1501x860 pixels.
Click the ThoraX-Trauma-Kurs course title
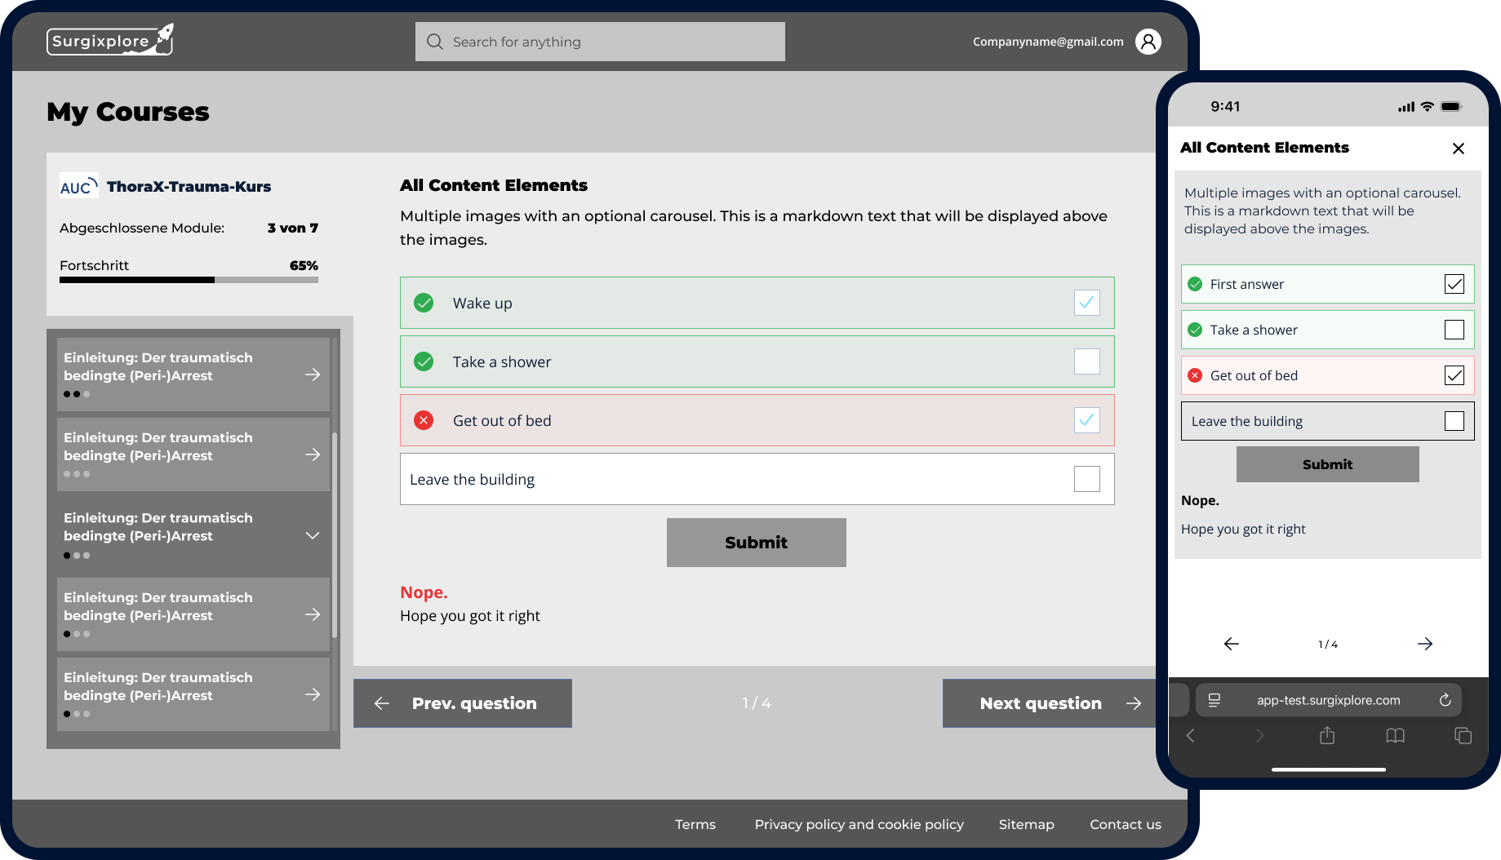(x=189, y=186)
